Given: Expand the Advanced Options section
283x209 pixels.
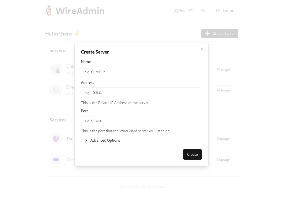Looking at the screenshot, I should pos(105,140).
